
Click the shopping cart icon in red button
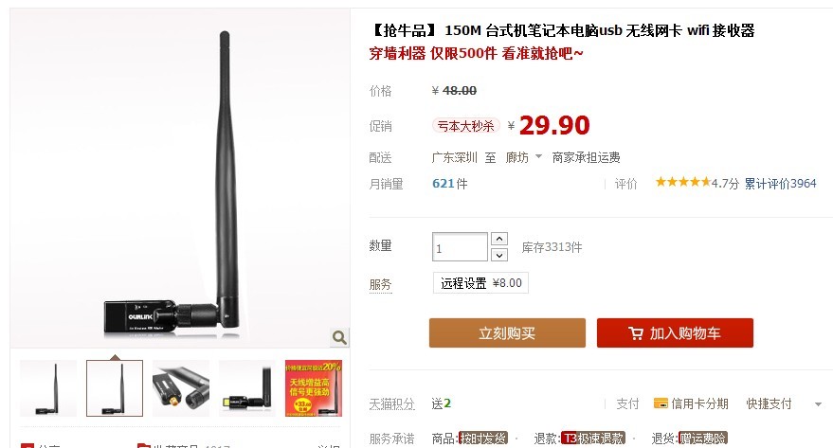(x=635, y=333)
